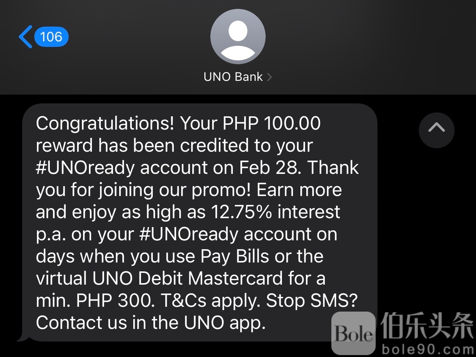Open UNO Bank contact name label
Screen dimensions: 476x357
[233, 77]
